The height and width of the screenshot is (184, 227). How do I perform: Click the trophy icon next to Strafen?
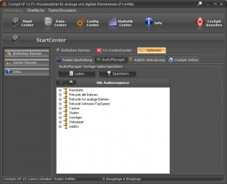[66, 113]
